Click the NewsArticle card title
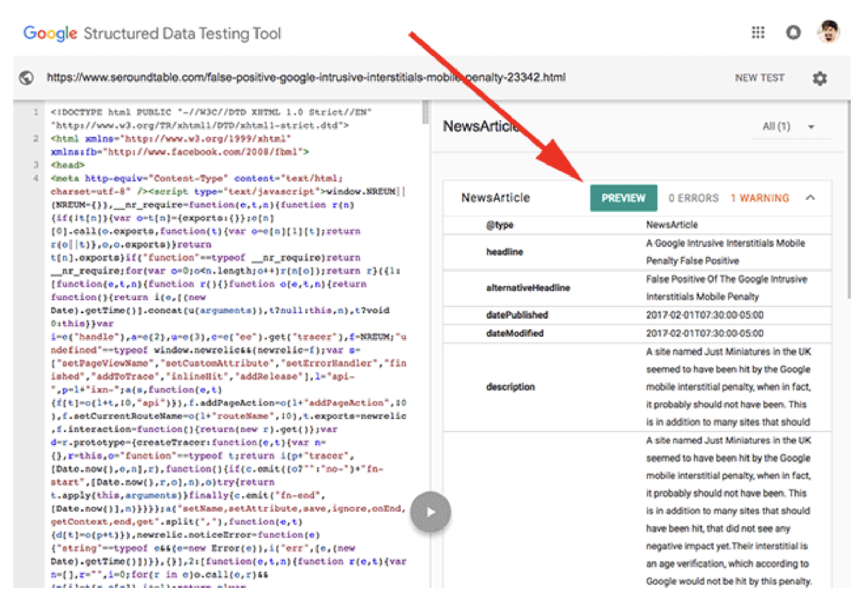 (x=495, y=198)
